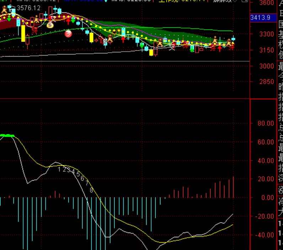Click the green down arrow at the chart's left edge
This screenshot has height=250, width=283.
(9, 19)
